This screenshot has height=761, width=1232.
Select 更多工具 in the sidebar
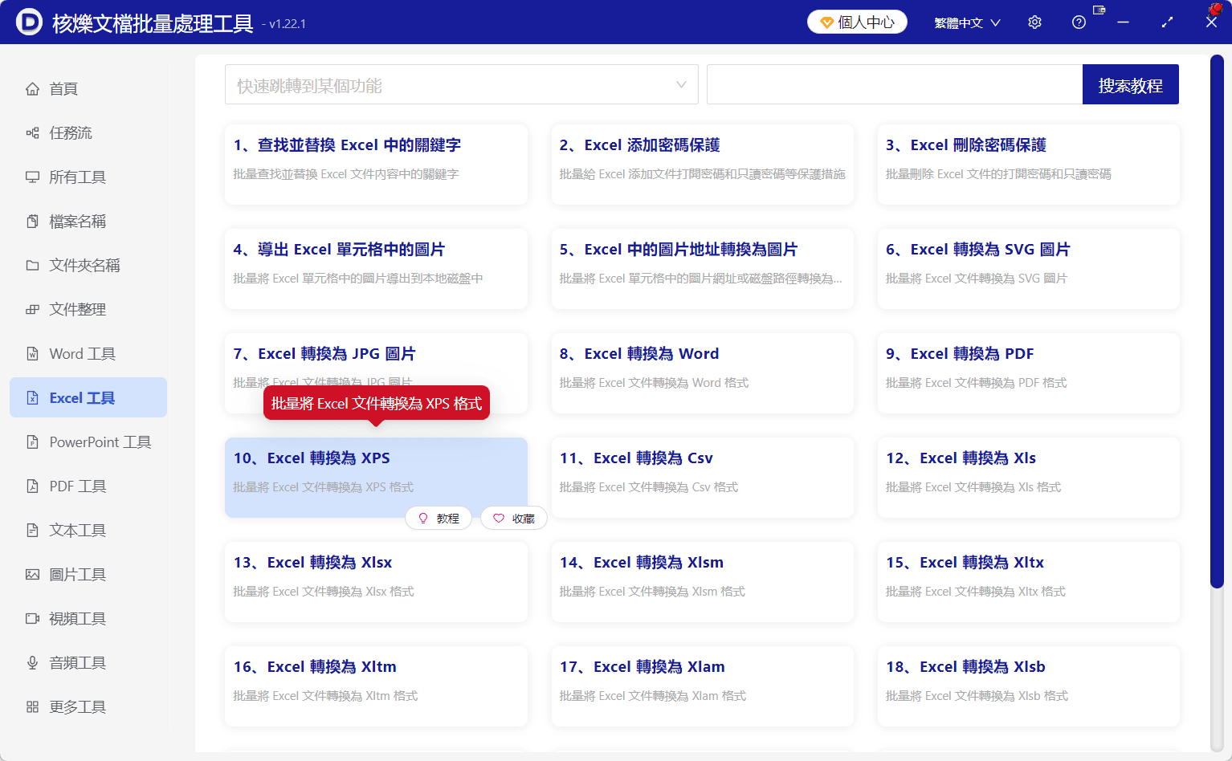(88, 707)
